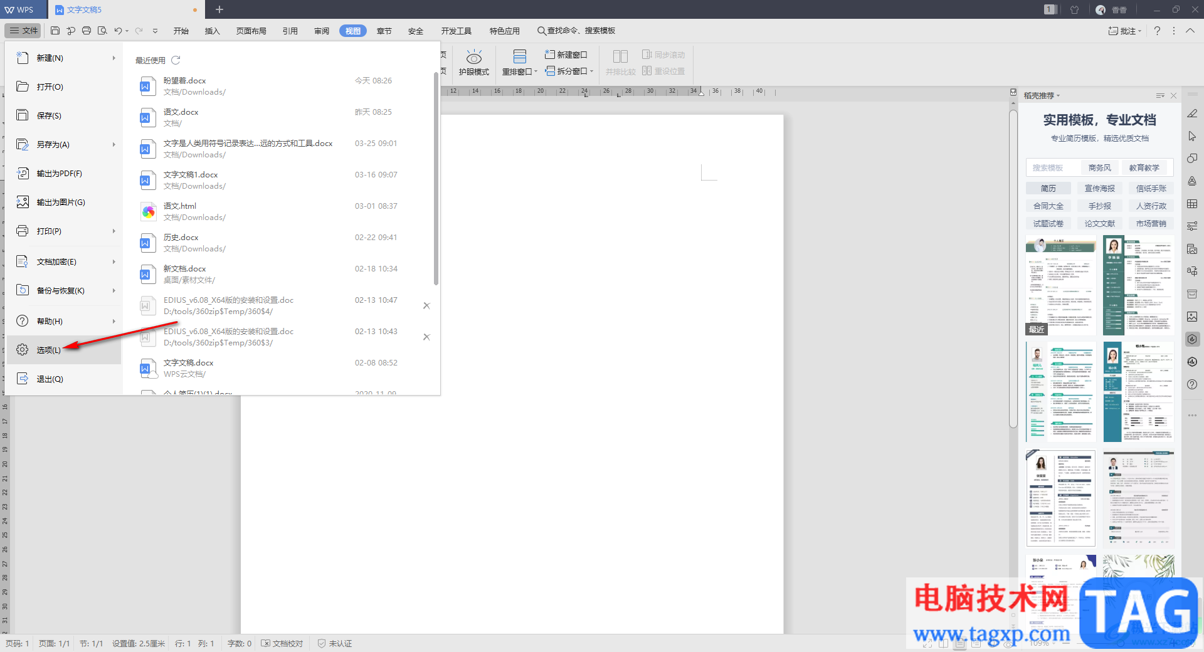Screen dimensions: 1204x652
Task: Click the 商务风 search suggestion
Action: pos(1100,167)
